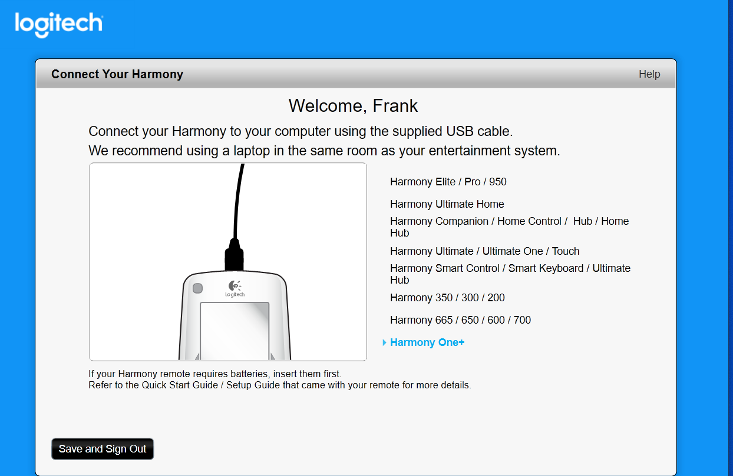Click the Quick Start Guide reference text
The height and width of the screenshot is (476, 733).
point(280,385)
